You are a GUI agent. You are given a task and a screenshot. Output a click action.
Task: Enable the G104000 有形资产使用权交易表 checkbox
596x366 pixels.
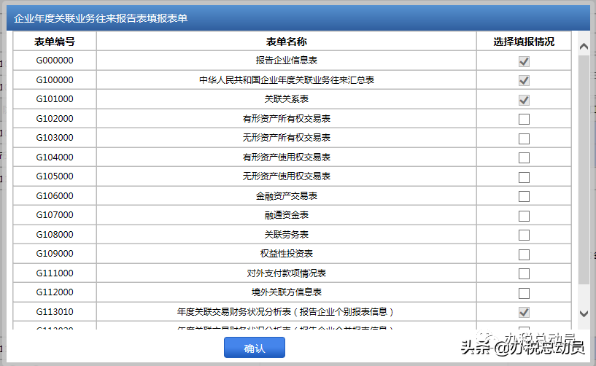[x=524, y=157]
